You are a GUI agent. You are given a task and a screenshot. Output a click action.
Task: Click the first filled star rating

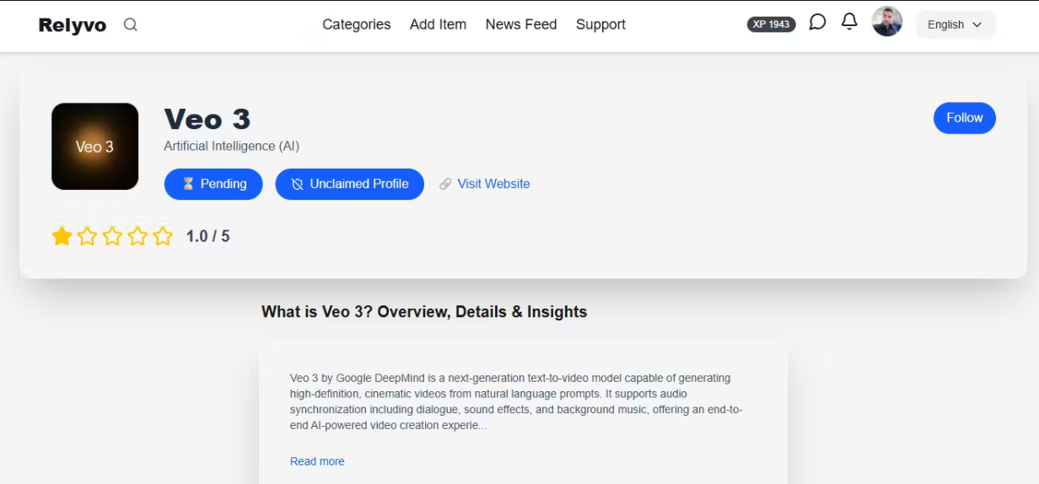[x=62, y=236]
